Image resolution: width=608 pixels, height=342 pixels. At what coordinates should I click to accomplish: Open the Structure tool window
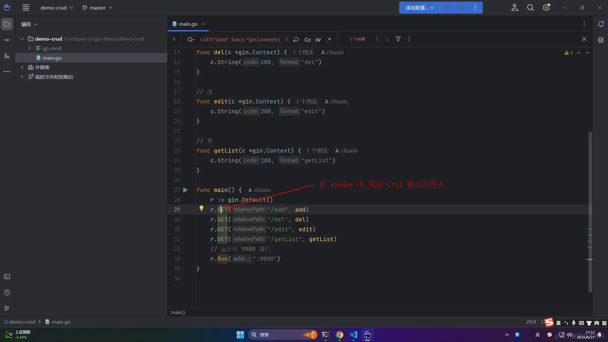point(7,56)
